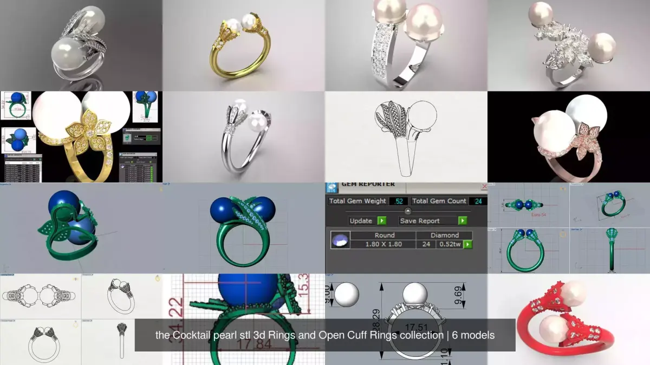The height and width of the screenshot is (365, 650).
Task: Open the gold flower ring screenshot thumbnail
Action: pyautogui.click(x=81, y=137)
